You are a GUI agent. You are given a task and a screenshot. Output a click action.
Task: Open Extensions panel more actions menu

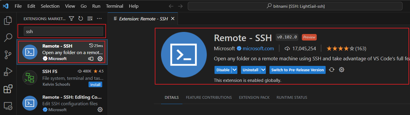99,19
